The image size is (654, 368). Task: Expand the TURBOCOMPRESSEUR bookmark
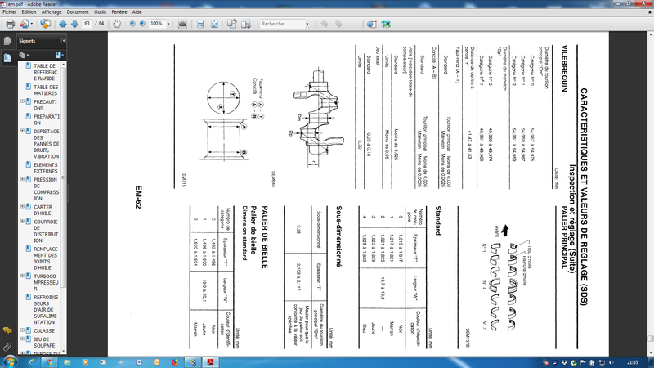[x=23, y=276]
